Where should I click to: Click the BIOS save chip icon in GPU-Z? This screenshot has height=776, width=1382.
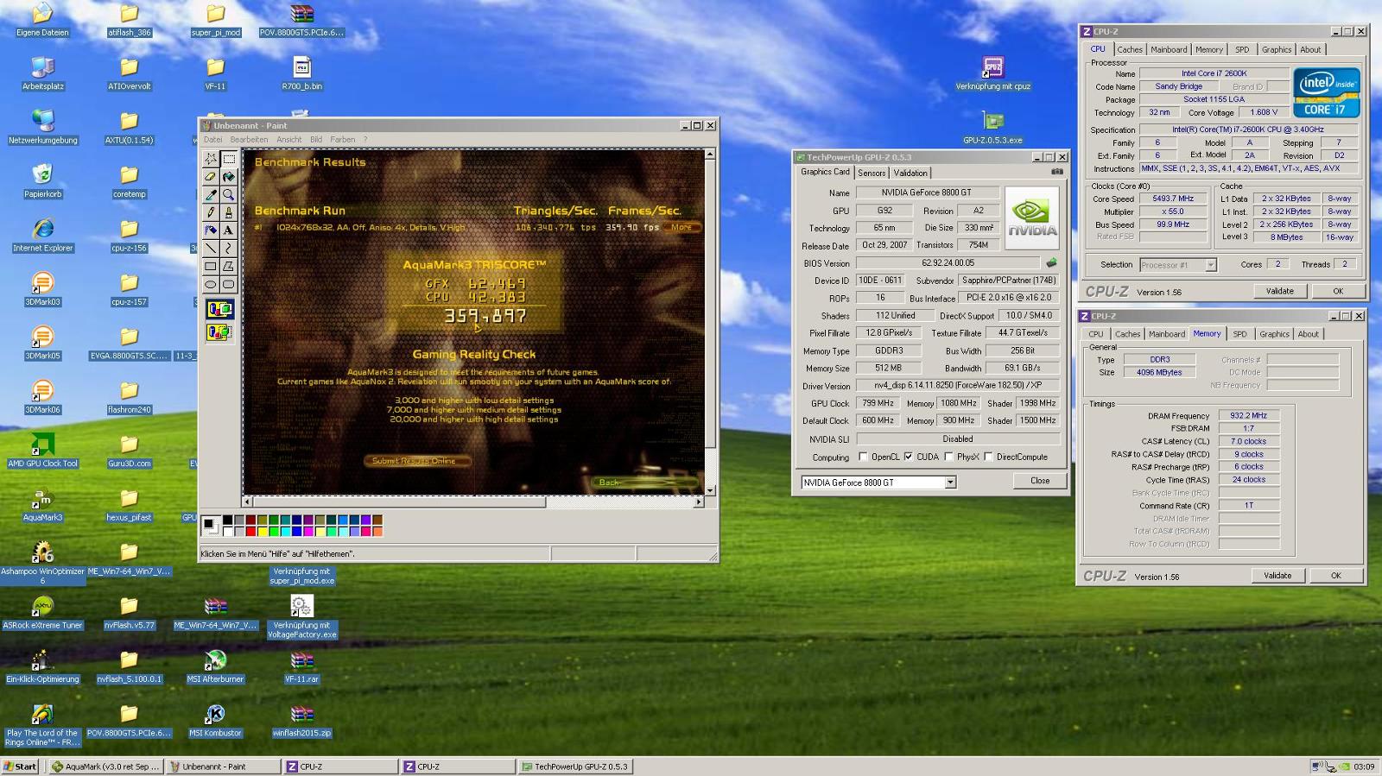pyautogui.click(x=1051, y=262)
